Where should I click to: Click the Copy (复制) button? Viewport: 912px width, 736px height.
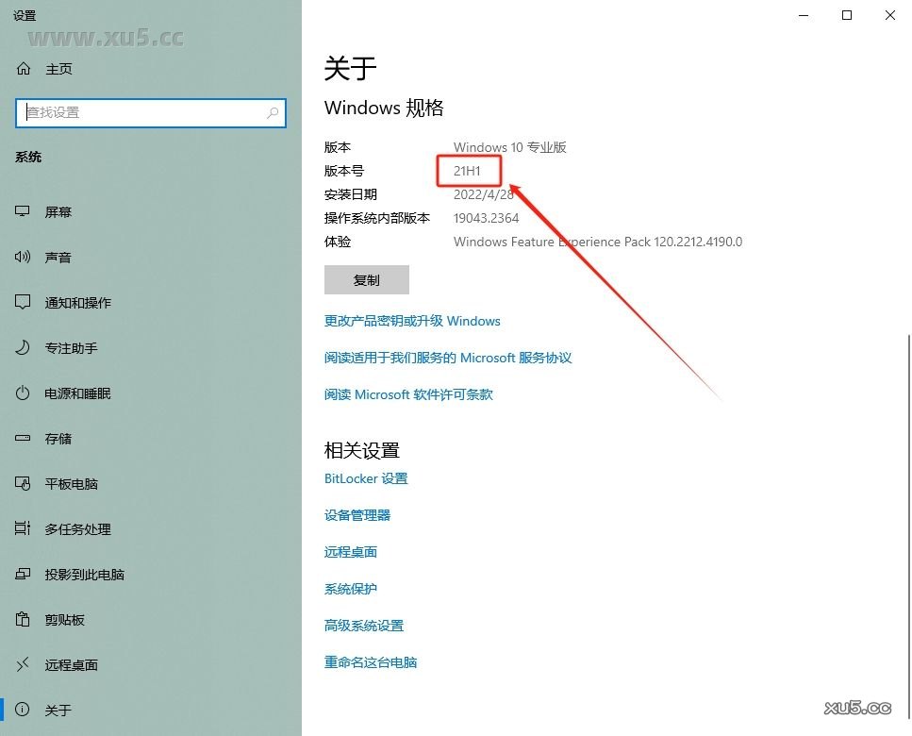click(x=366, y=280)
